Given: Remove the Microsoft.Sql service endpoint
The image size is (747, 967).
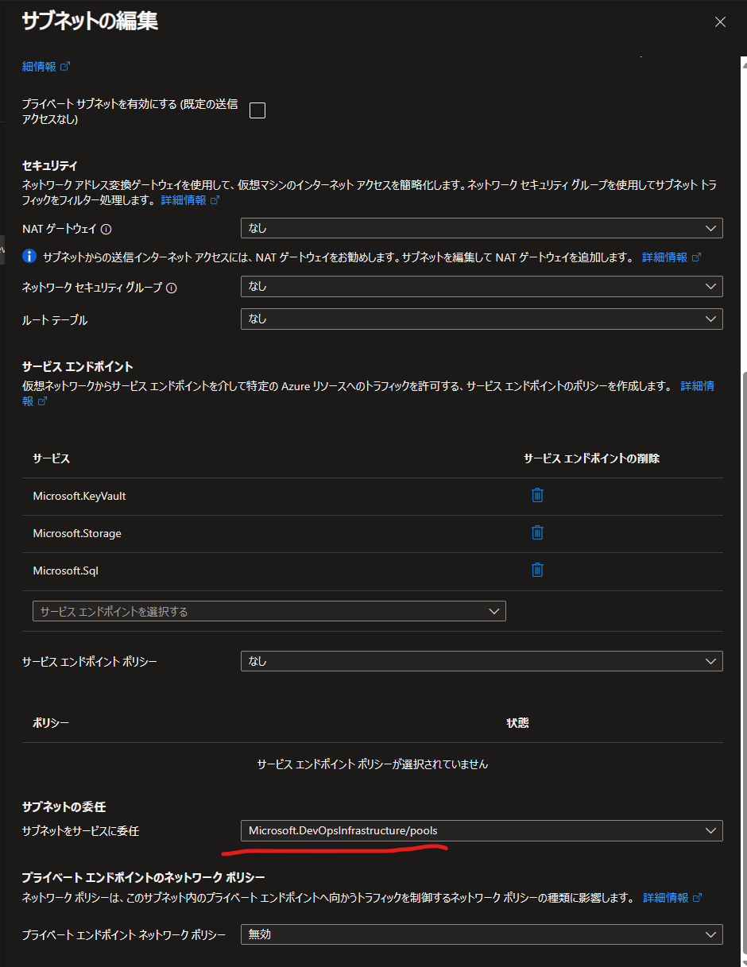Looking at the screenshot, I should [x=537, y=570].
